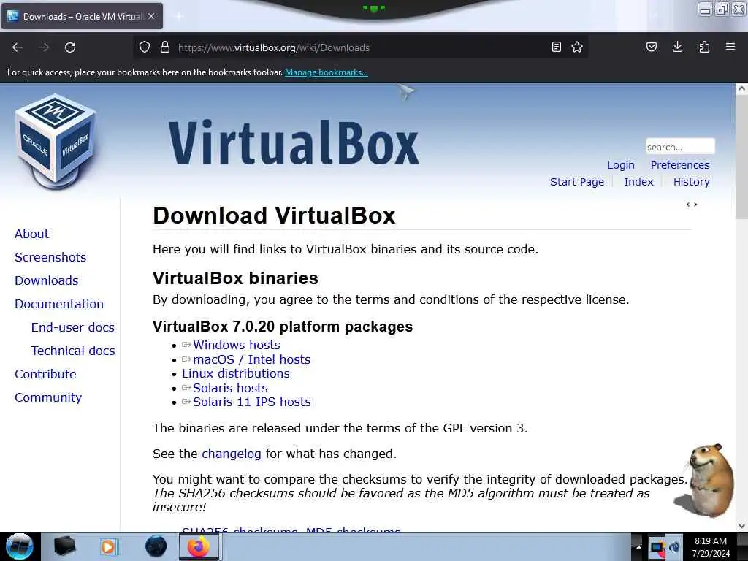Open the Windows Start orb
The height and width of the screenshot is (561, 748).
[x=20, y=546]
